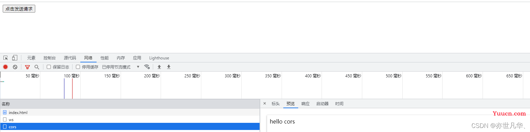Enable the 停用缓存 checkbox
Screen dimensions: 530x132
[78, 67]
